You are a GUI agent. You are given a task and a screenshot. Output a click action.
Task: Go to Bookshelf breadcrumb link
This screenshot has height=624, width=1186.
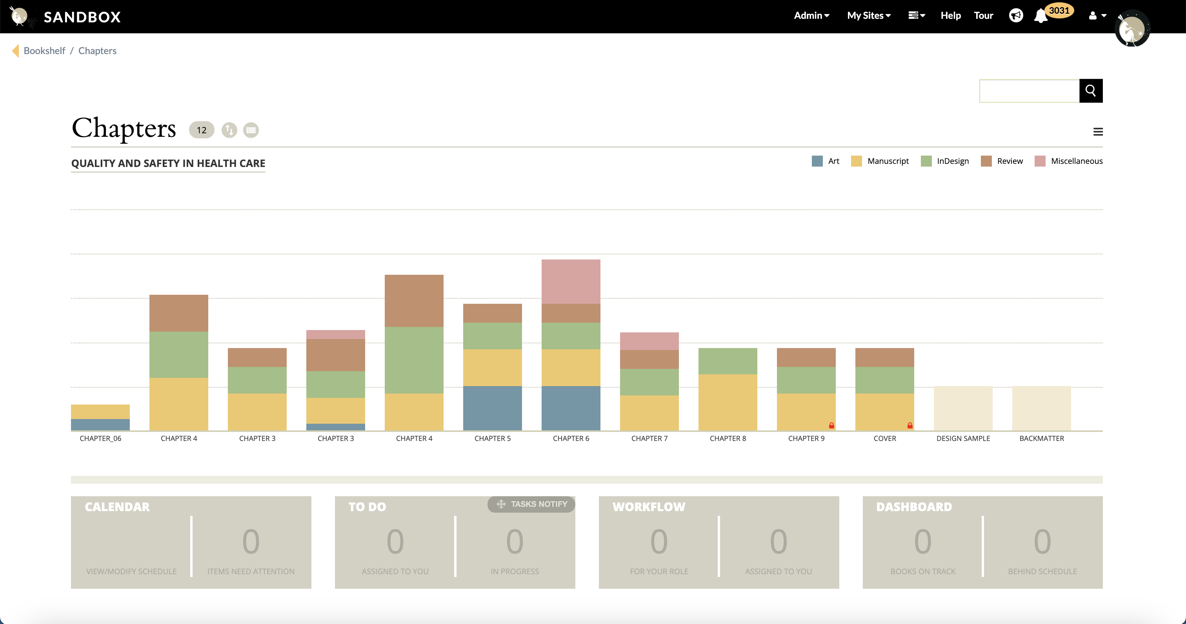tap(44, 51)
